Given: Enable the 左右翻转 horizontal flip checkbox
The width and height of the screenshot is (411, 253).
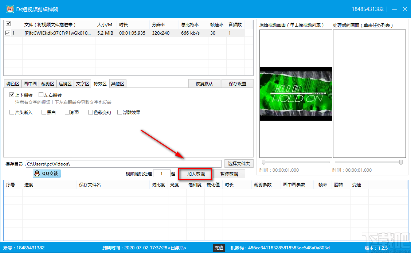Looking at the screenshot, I should coord(41,94).
